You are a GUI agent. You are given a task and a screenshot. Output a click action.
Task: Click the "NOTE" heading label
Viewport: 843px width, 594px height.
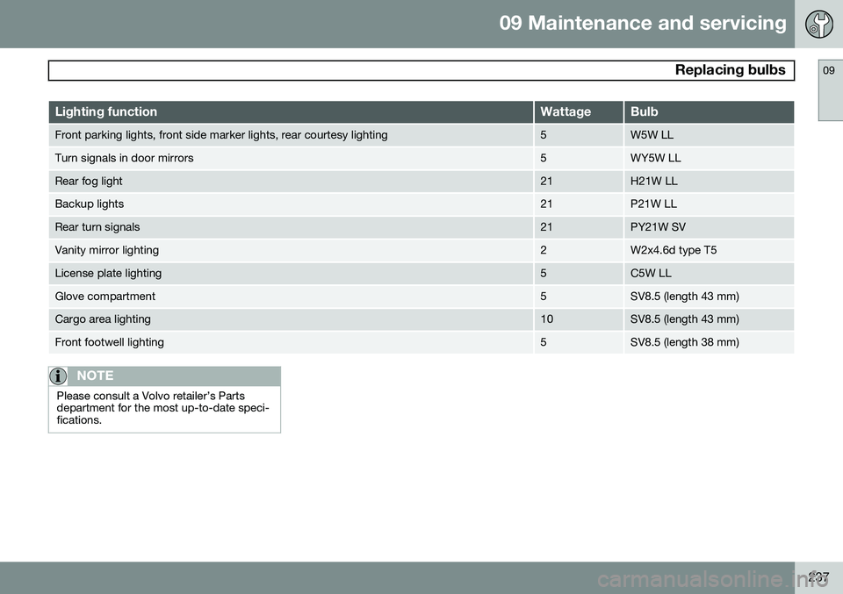pos(95,376)
